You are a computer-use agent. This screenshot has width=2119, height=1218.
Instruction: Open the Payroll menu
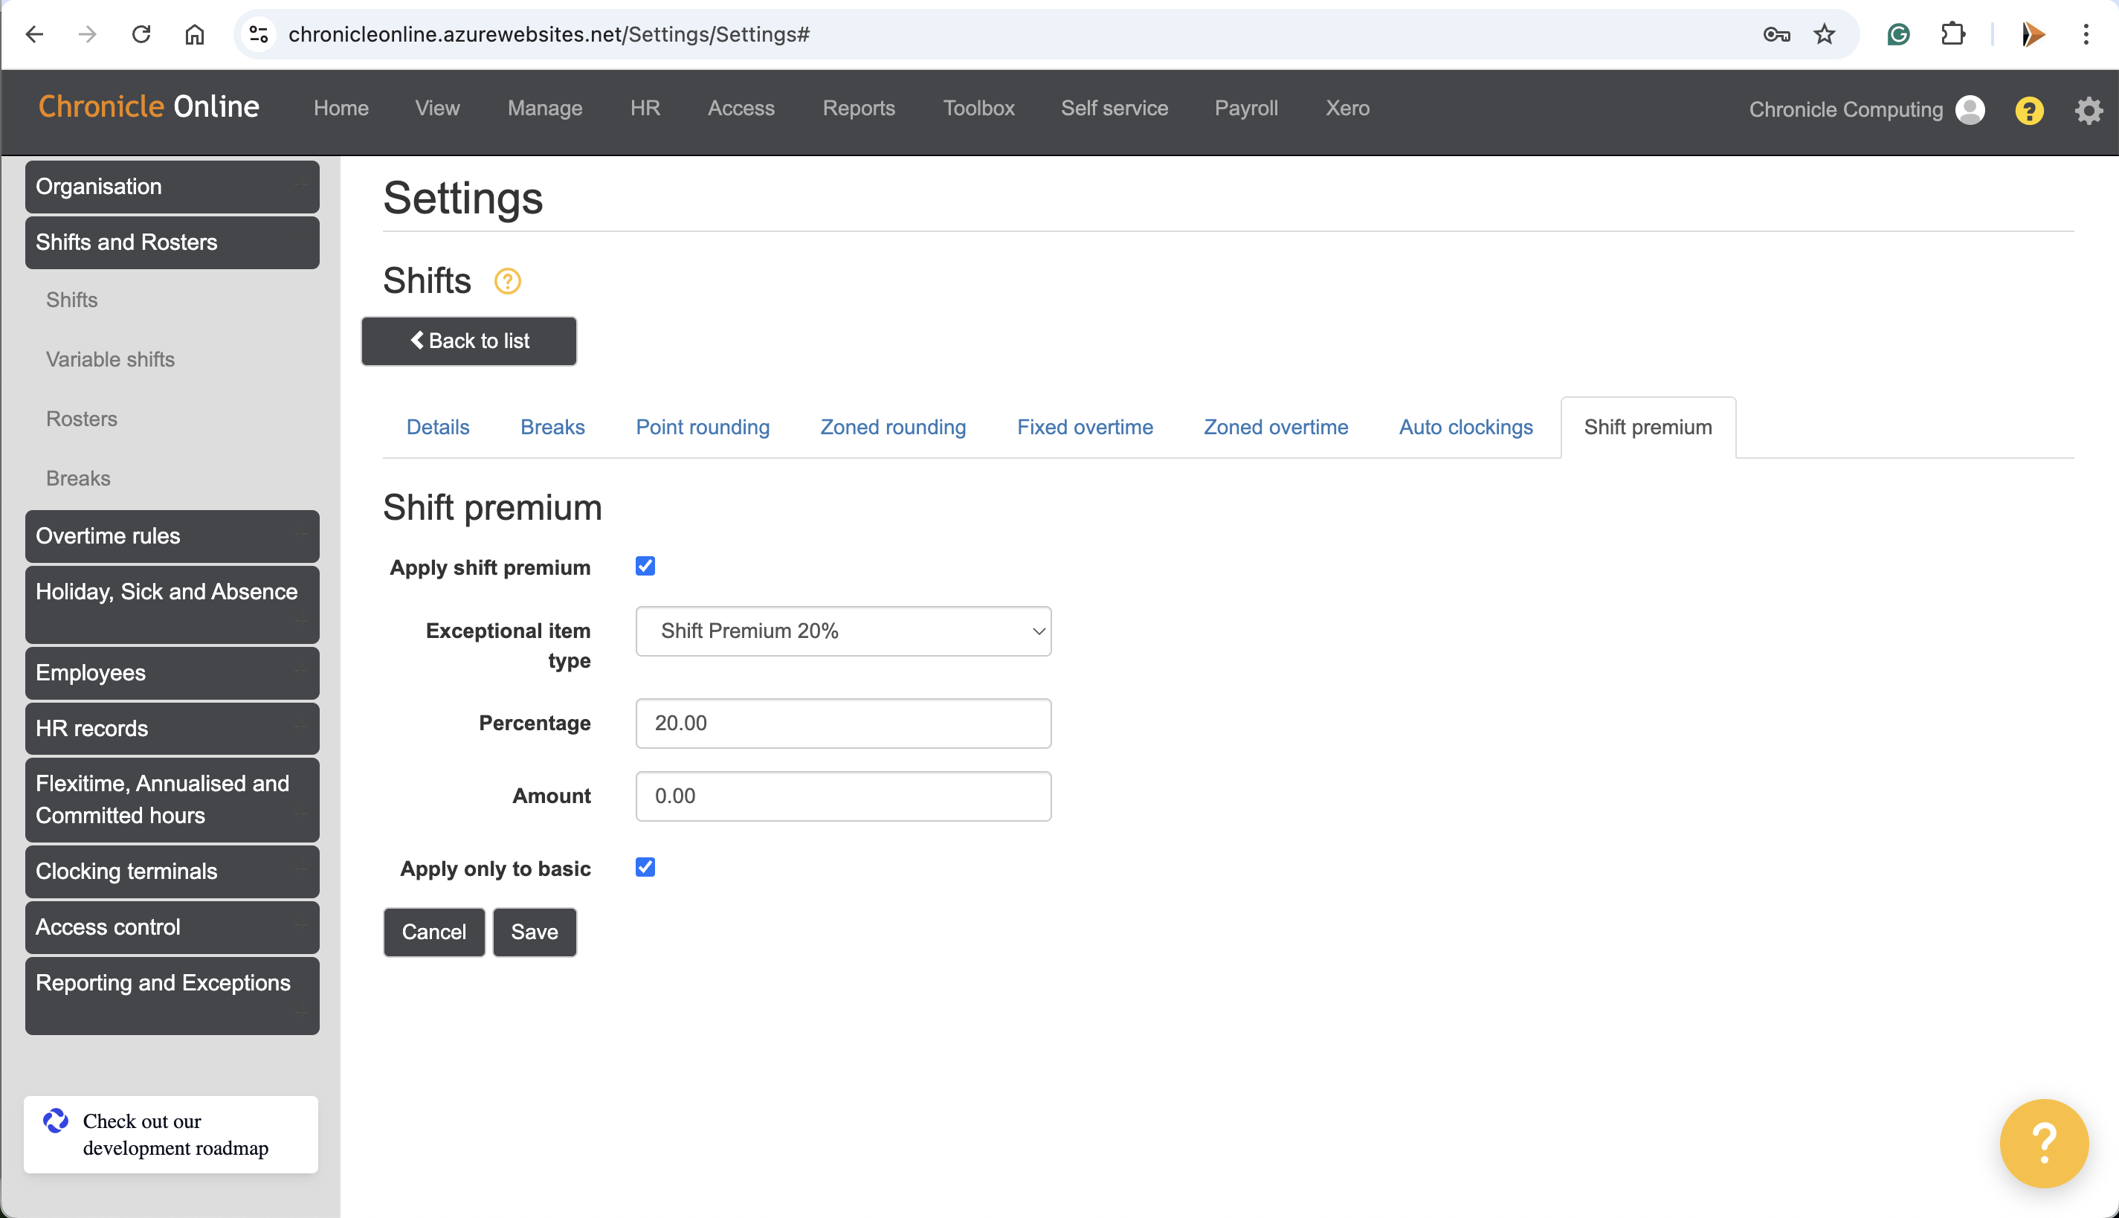pos(1245,108)
